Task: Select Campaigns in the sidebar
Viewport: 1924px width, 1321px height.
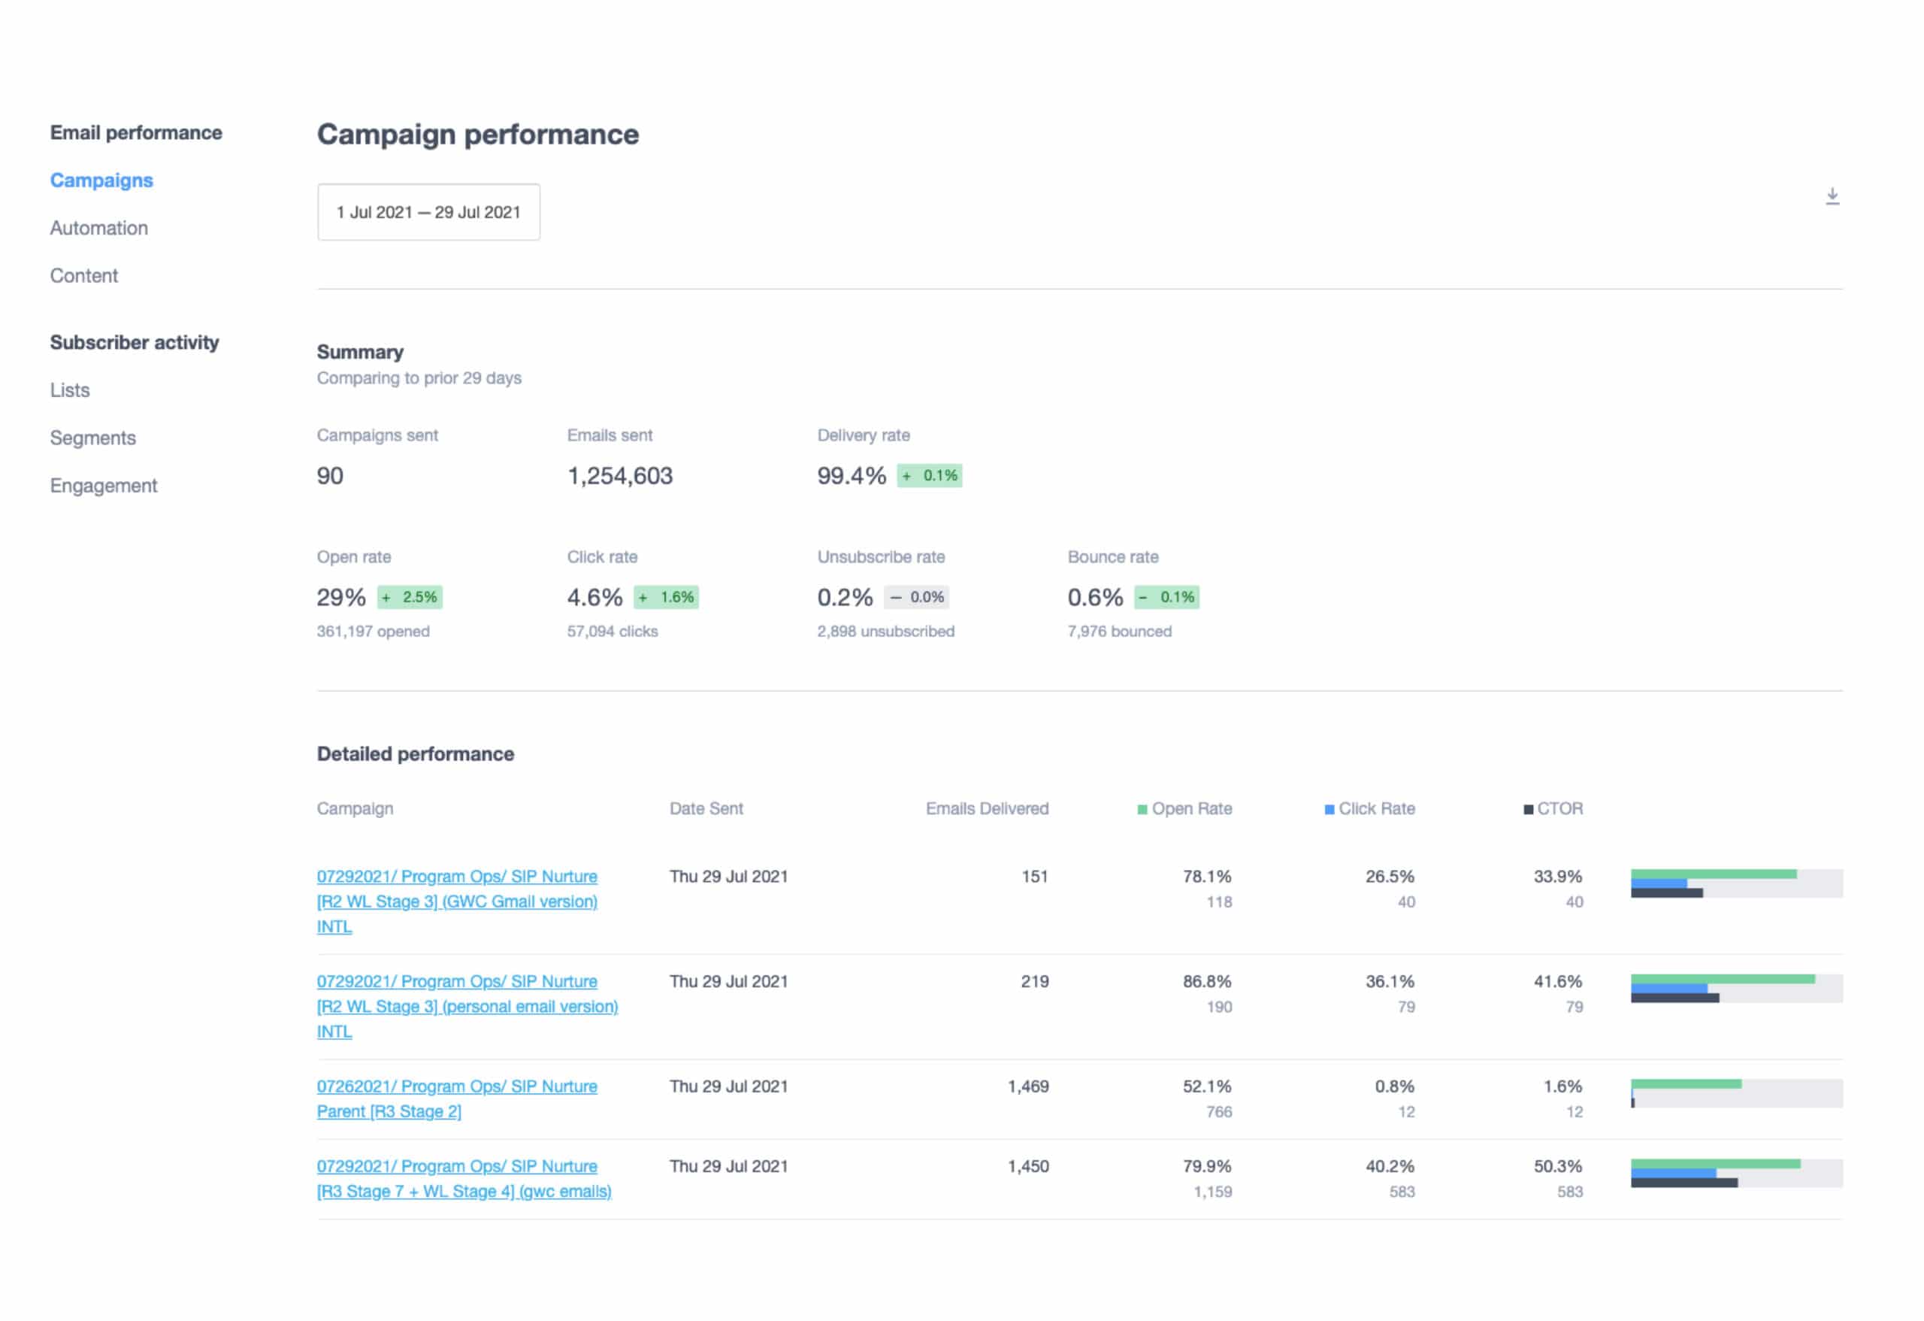Action: (x=101, y=180)
